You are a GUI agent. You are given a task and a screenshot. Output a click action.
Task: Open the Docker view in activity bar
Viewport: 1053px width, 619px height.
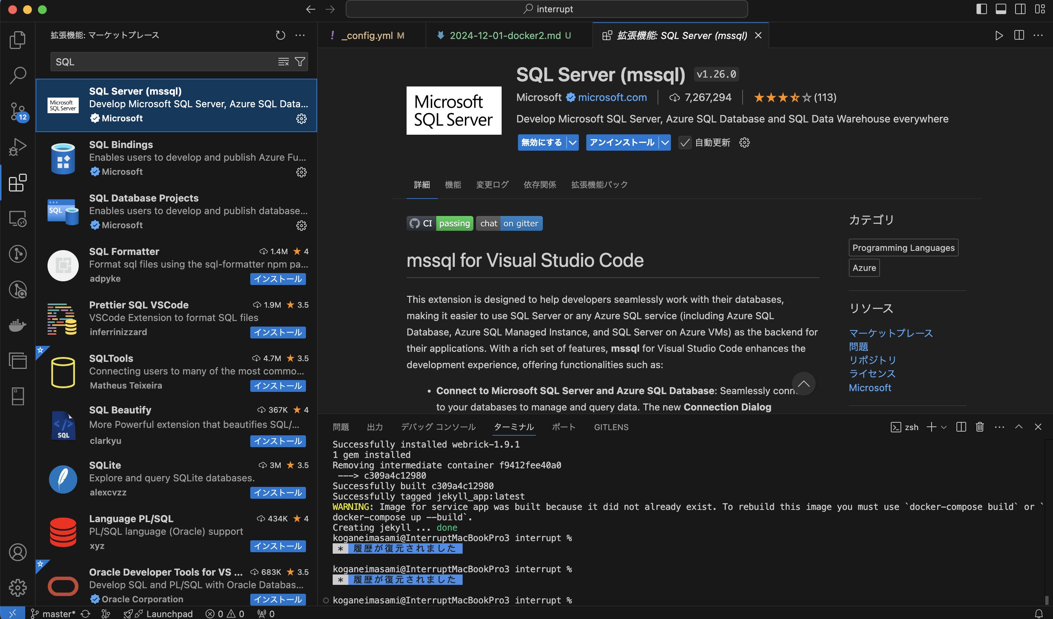(x=17, y=325)
